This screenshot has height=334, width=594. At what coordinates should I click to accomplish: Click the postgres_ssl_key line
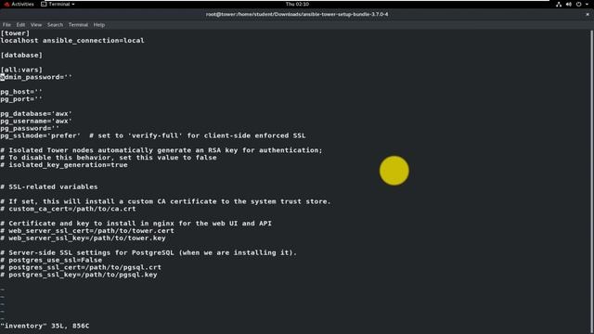click(x=79, y=275)
